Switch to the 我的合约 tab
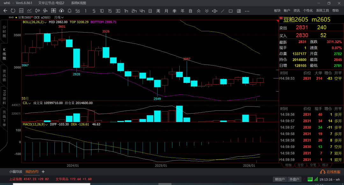Screen dimensions: 344x185 pyautogui.click(x=32, y=172)
